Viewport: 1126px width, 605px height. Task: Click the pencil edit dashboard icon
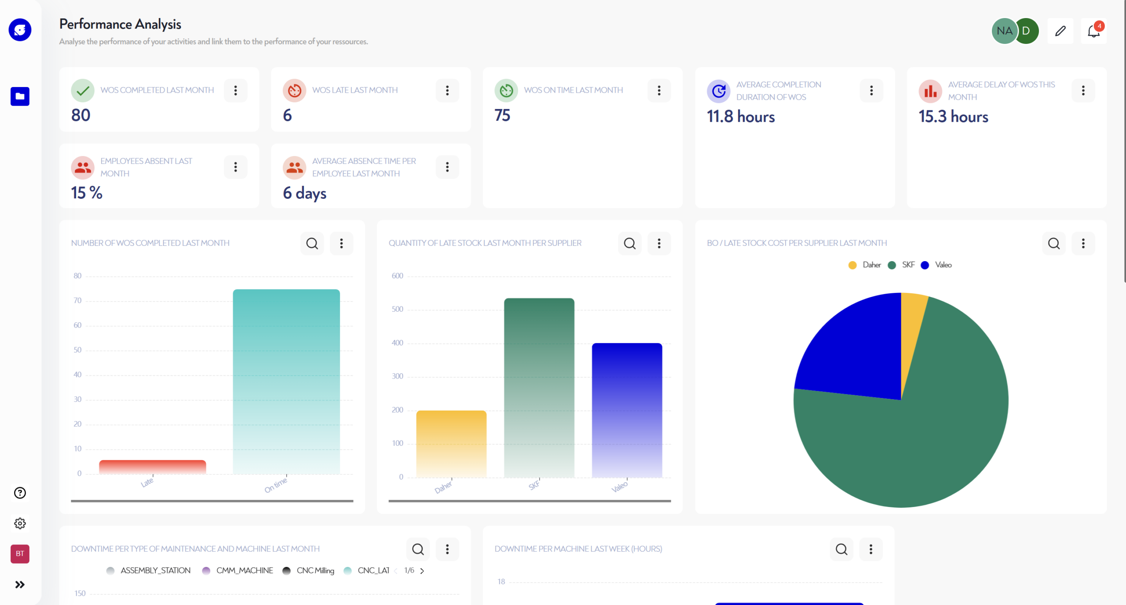pos(1060,31)
